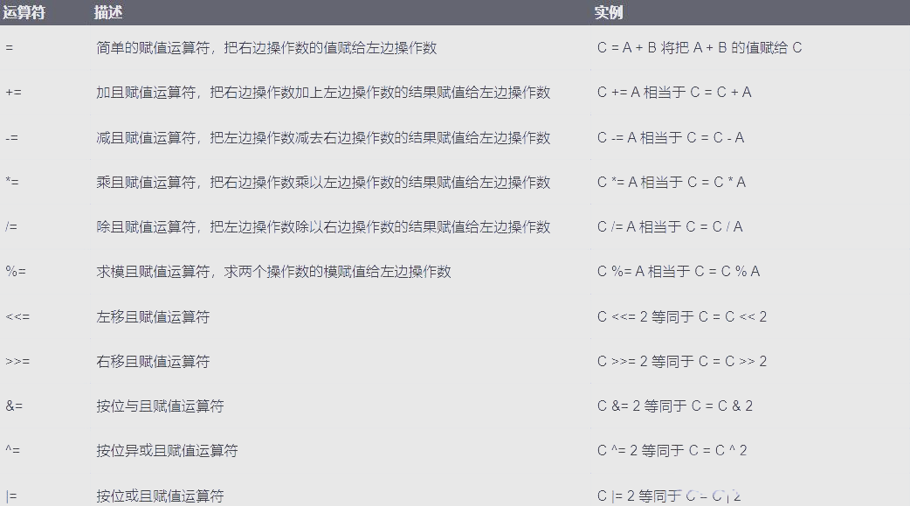Click the 乘且赋值运算符 description
This screenshot has width=910, height=506.
pos(323,183)
